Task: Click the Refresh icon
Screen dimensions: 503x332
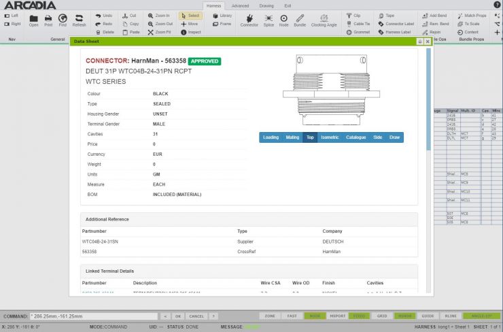Action: pyautogui.click(x=79, y=20)
